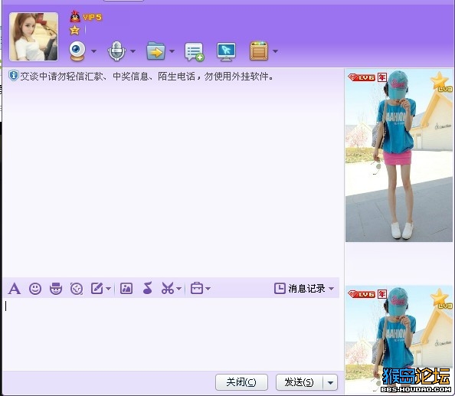Expand the 消息记录 dropdown arrow

coord(332,289)
